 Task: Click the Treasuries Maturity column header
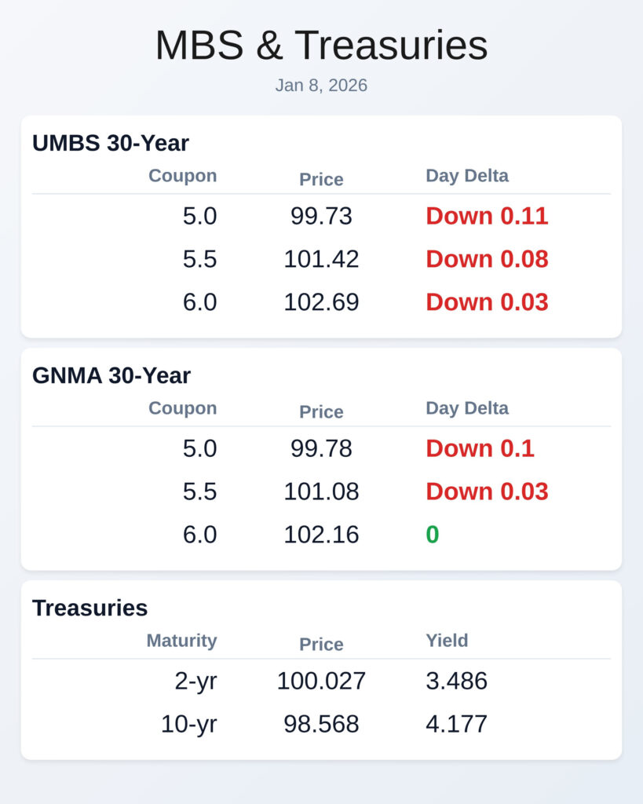pos(181,641)
